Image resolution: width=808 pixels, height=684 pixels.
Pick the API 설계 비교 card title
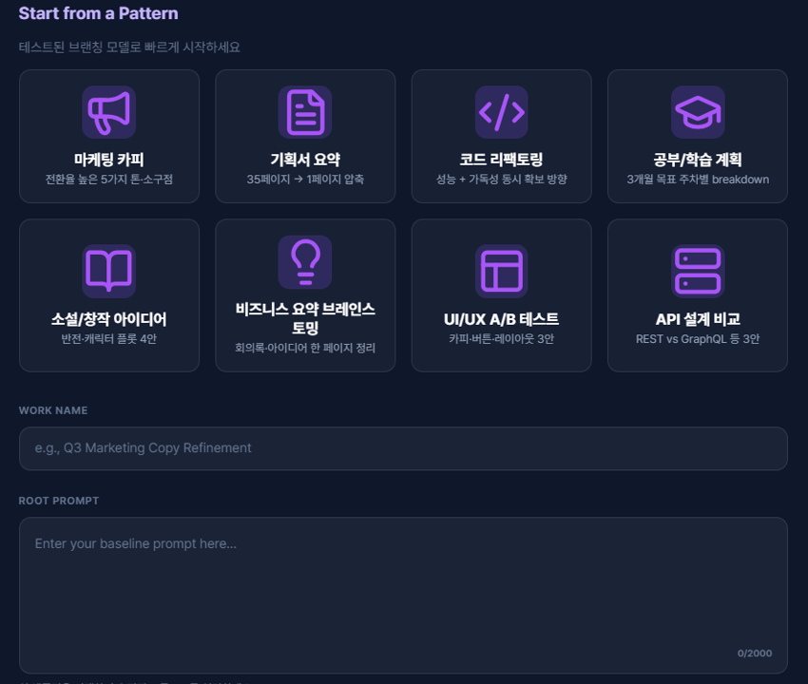698,319
